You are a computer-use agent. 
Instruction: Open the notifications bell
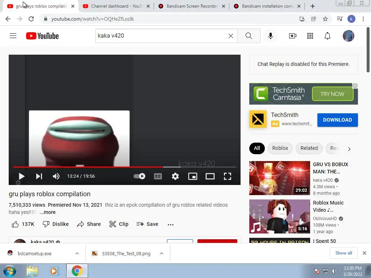[328, 36]
